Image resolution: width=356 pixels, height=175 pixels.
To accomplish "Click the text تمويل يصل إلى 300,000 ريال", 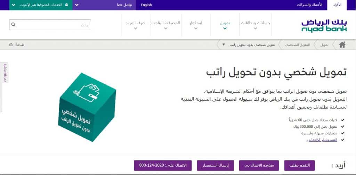I will point(315,126).
